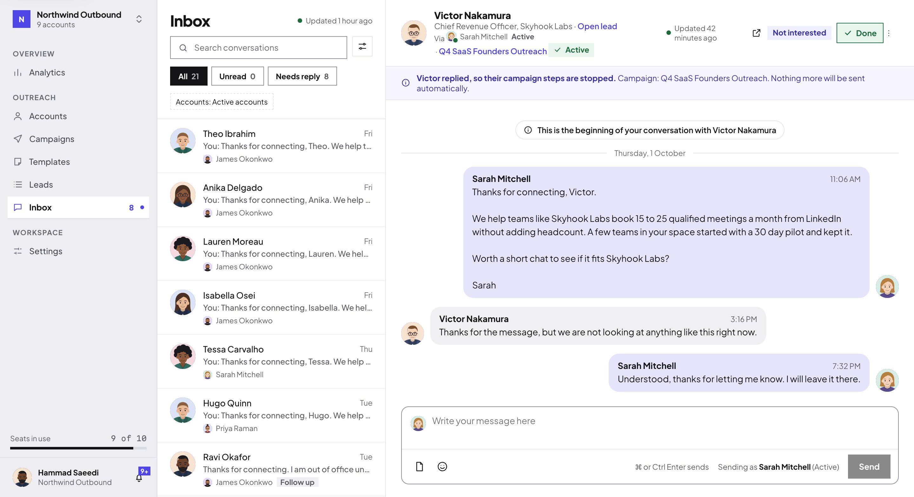Open the emoji picker
The image size is (914, 497).
[x=442, y=467]
